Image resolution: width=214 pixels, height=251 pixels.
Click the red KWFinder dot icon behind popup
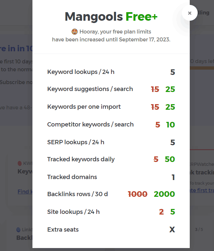tap(20, 163)
